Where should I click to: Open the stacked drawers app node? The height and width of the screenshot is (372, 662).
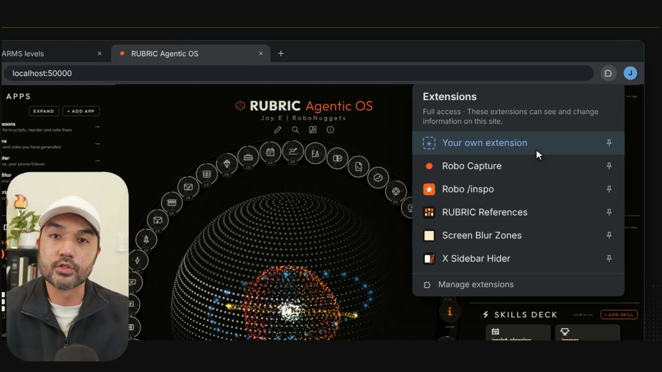click(207, 174)
